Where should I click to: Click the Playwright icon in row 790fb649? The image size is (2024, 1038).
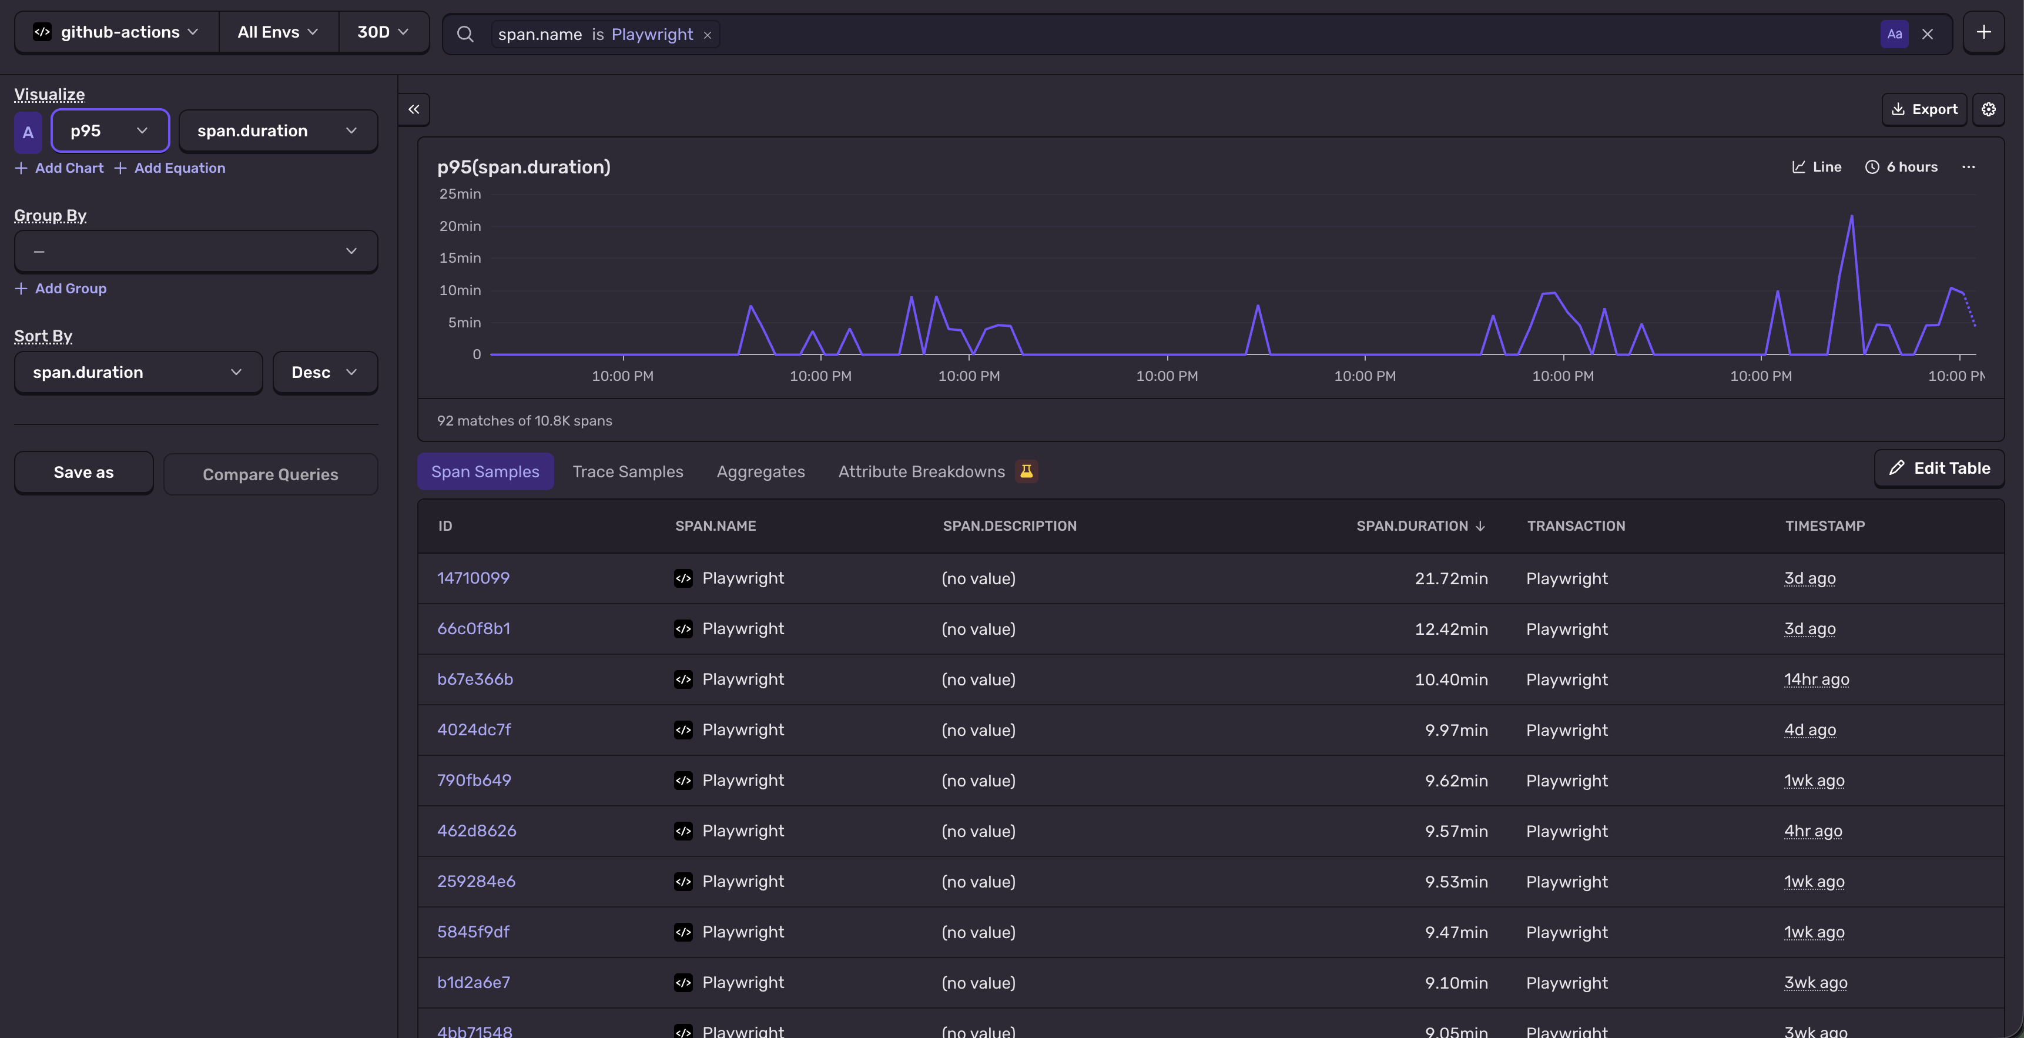[683, 781]
